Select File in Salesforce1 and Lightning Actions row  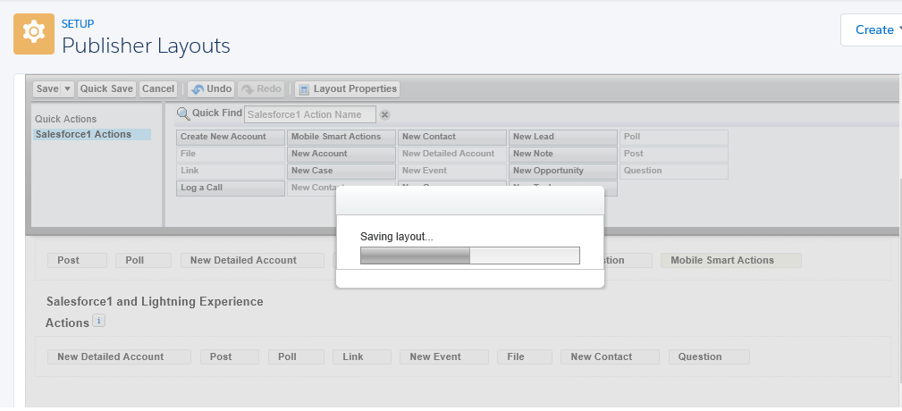(x=525, y=357)
